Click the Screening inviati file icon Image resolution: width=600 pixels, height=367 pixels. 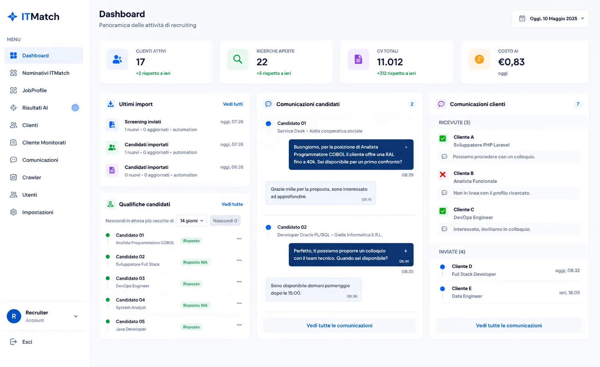point(112,125)
